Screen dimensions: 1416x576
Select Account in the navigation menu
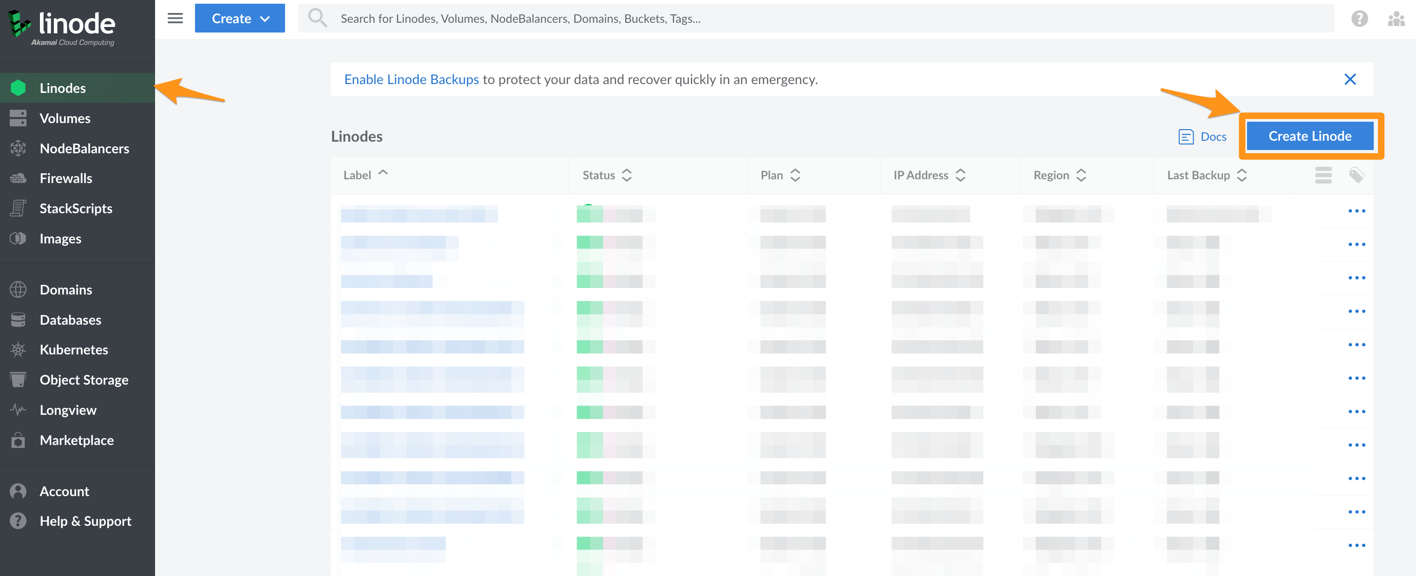(x=65, y=491)
